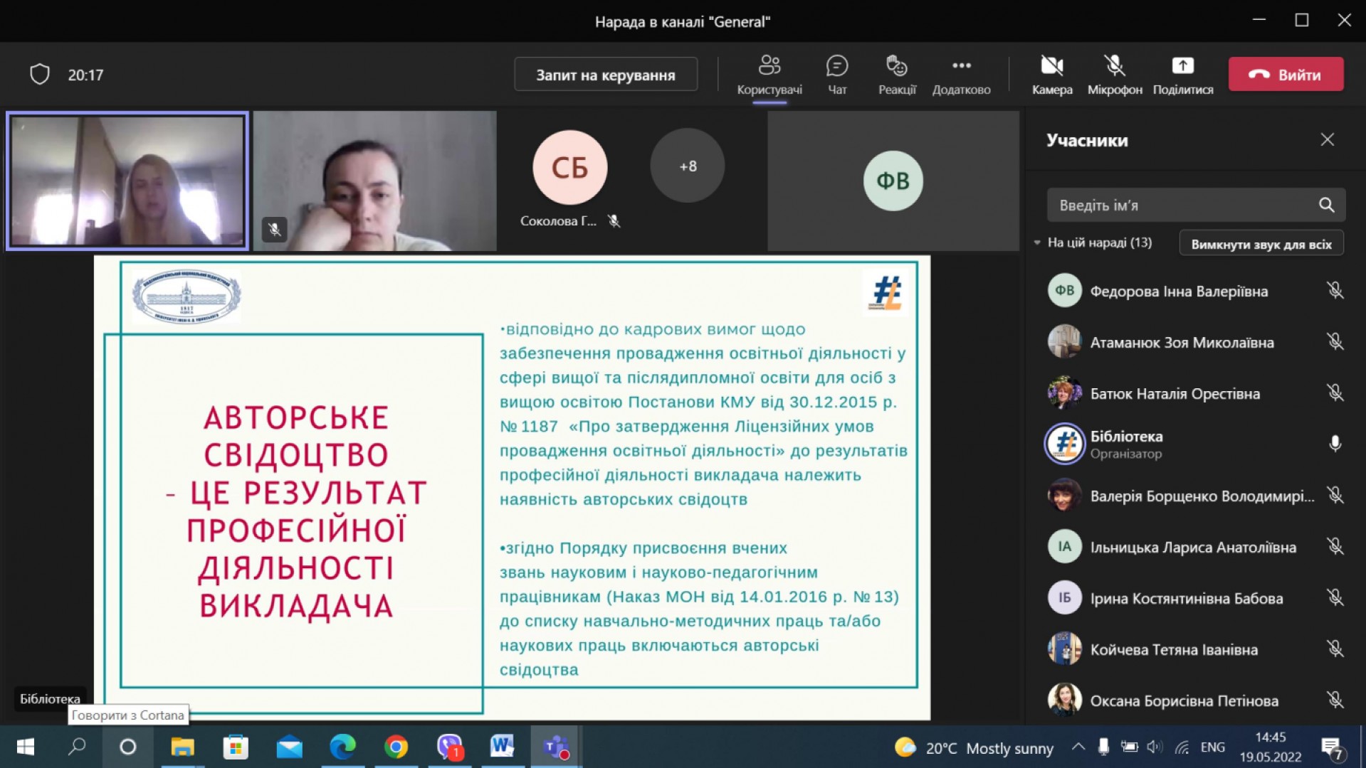The height and width of the screenshot is (768, 1366).
Task: Click the shield security icon
Action: (x=40, y=74)
